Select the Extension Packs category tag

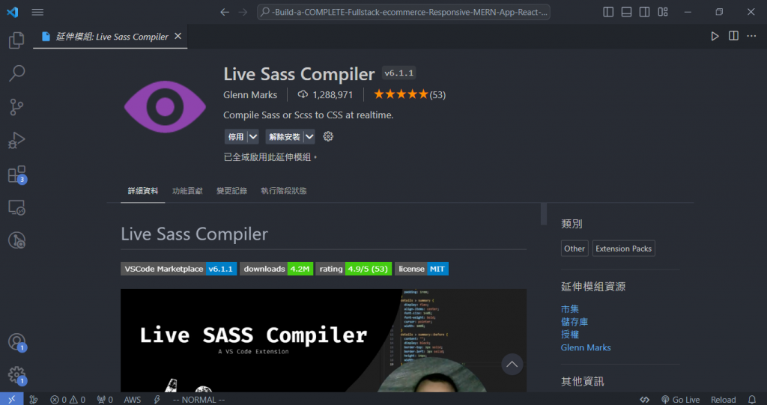[624, 249]
